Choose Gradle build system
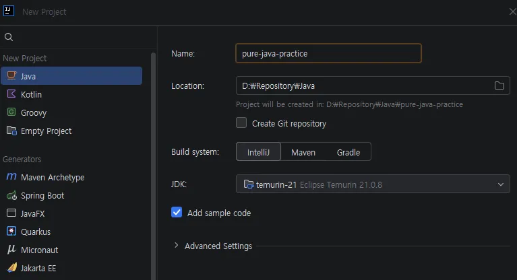517x280 pixels. [348, 152]
